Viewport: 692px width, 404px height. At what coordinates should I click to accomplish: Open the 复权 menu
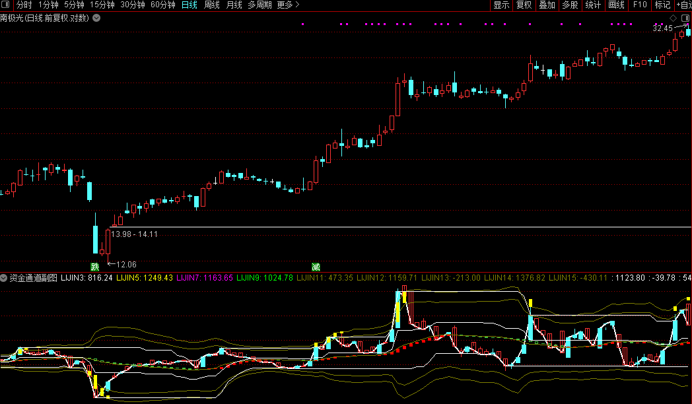(x=524, y=5)
